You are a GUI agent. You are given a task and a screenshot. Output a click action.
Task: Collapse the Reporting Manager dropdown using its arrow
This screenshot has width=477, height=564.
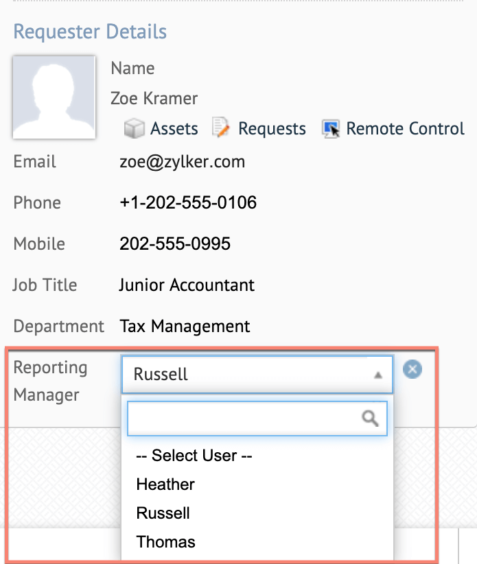(x=377, y=375)
